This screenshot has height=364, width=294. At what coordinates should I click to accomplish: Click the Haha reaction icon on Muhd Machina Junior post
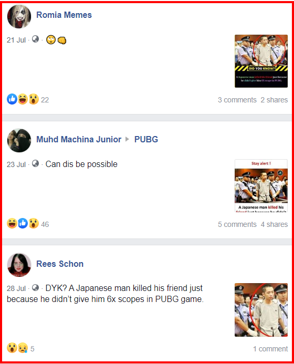pyautogui.click(x=12, y=224)
